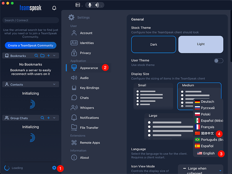Click the Key Bindings icon
232x174 pixels.
74,88
